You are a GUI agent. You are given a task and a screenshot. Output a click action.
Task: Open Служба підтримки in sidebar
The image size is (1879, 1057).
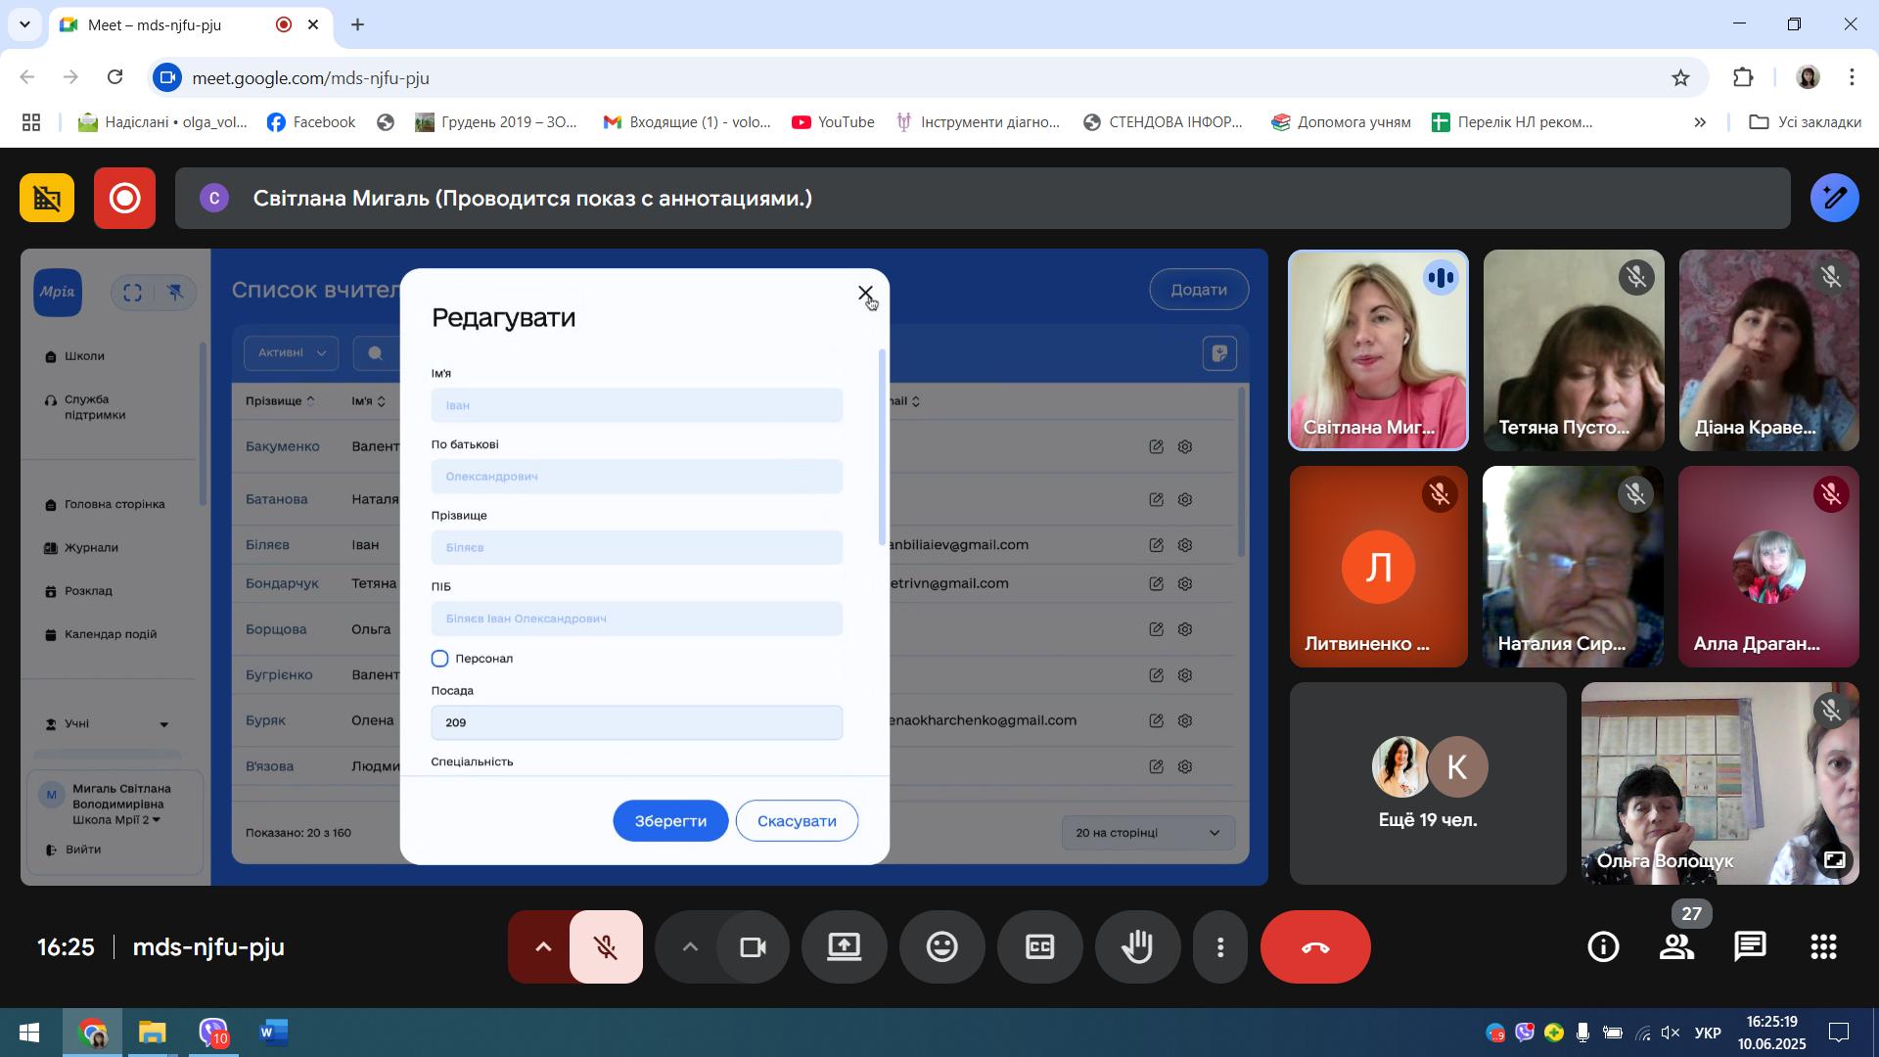tap(94, 407)
